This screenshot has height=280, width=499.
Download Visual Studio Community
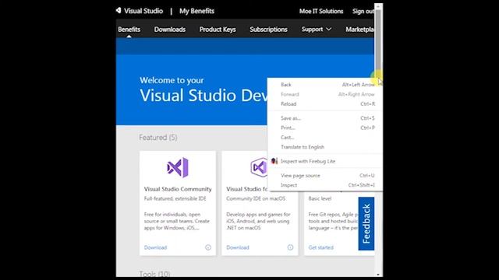point(155,247)
